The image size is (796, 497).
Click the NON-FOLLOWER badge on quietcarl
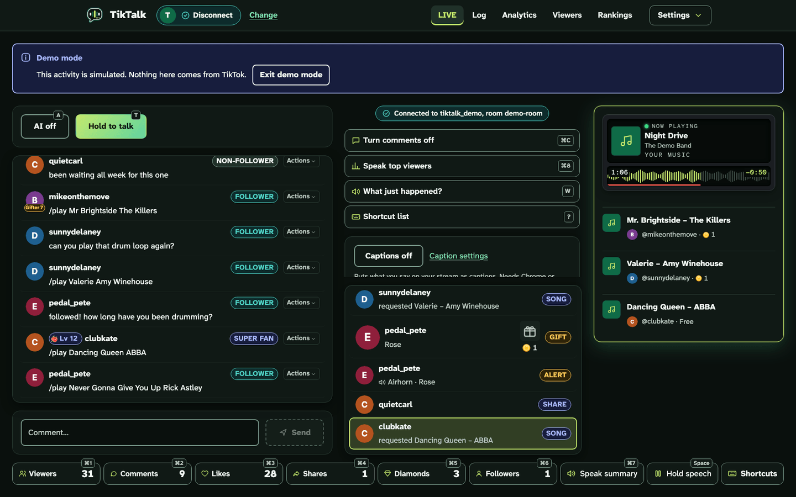245,161
